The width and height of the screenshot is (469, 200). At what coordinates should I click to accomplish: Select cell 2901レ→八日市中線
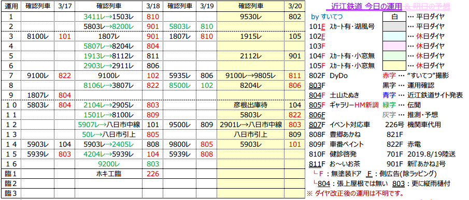pos(251,125)
